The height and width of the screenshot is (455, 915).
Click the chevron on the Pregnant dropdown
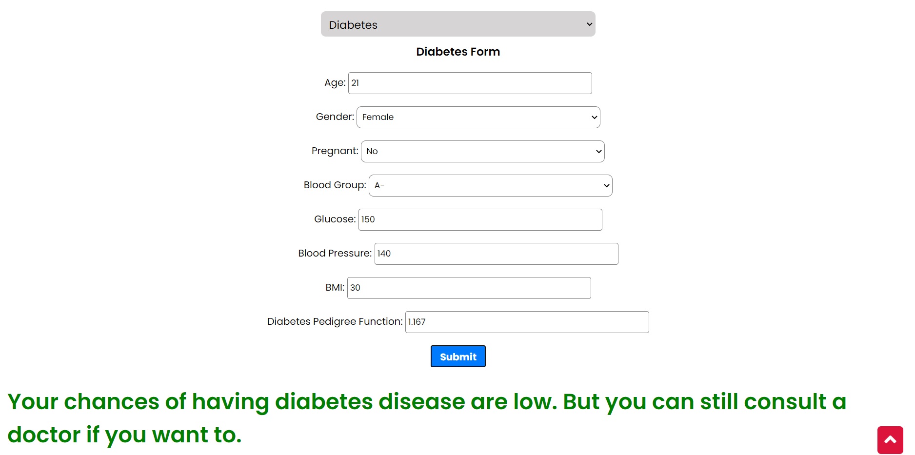[598, 151]
